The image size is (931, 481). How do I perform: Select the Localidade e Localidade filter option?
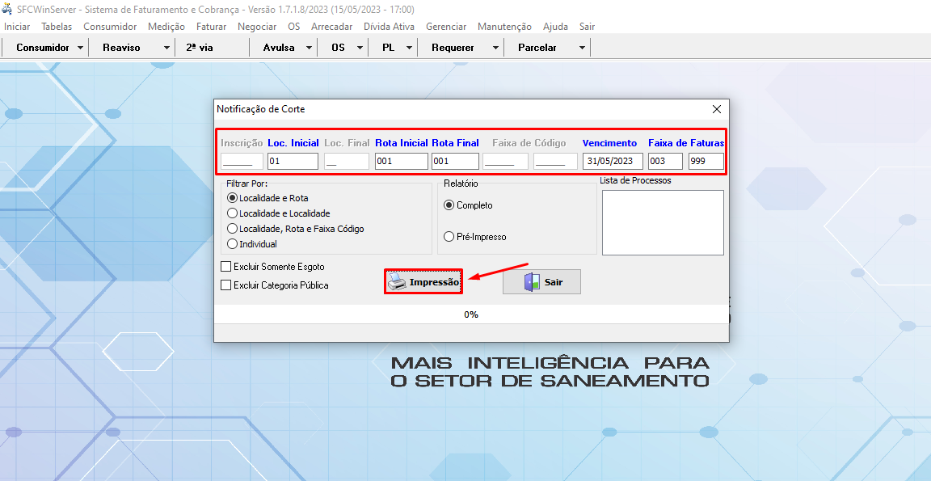233,213
